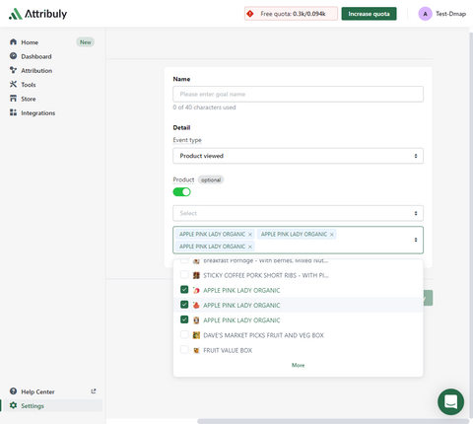Open the chat support bubble
Image resolution: width=473 pixels, height=424 pixels.
coord(450,401)
